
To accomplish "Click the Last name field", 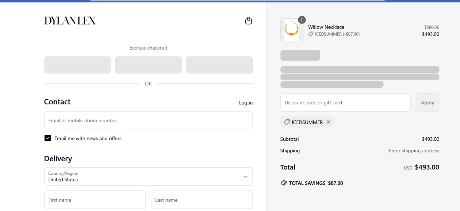I will click(x=202, y=200).
